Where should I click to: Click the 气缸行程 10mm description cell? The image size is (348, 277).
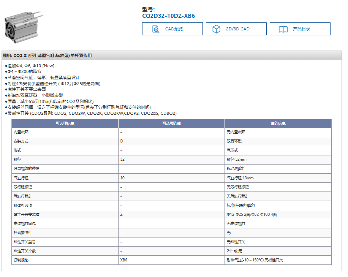pos(240,178)
